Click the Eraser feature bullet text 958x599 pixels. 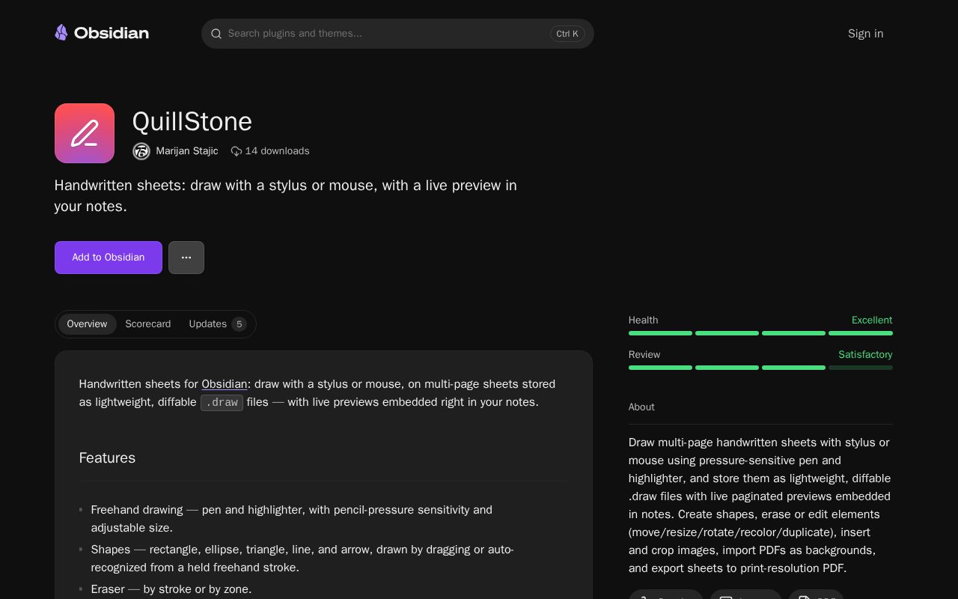171,589
